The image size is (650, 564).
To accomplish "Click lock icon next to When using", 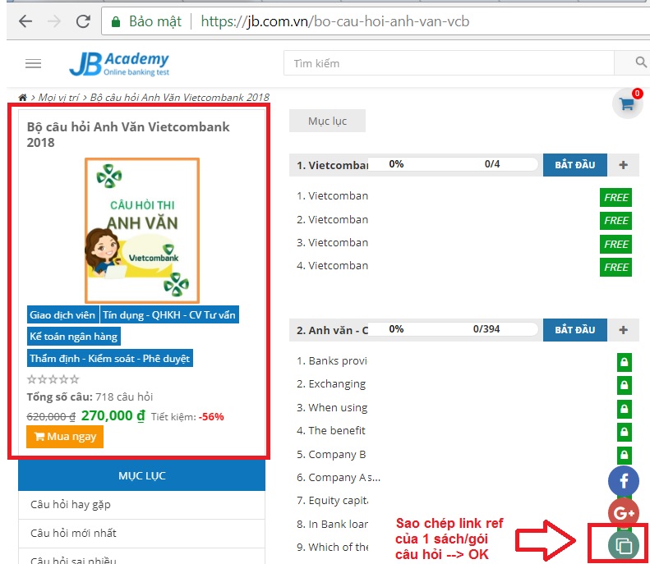I will [x=624, y=408].
